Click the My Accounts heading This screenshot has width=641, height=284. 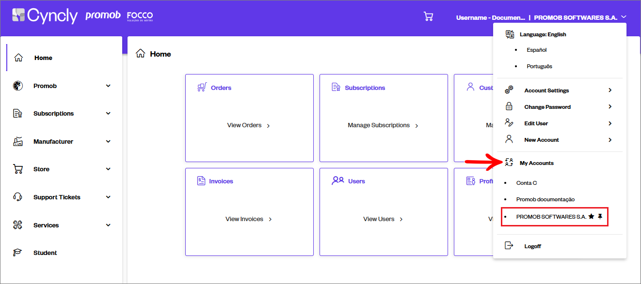537,163
